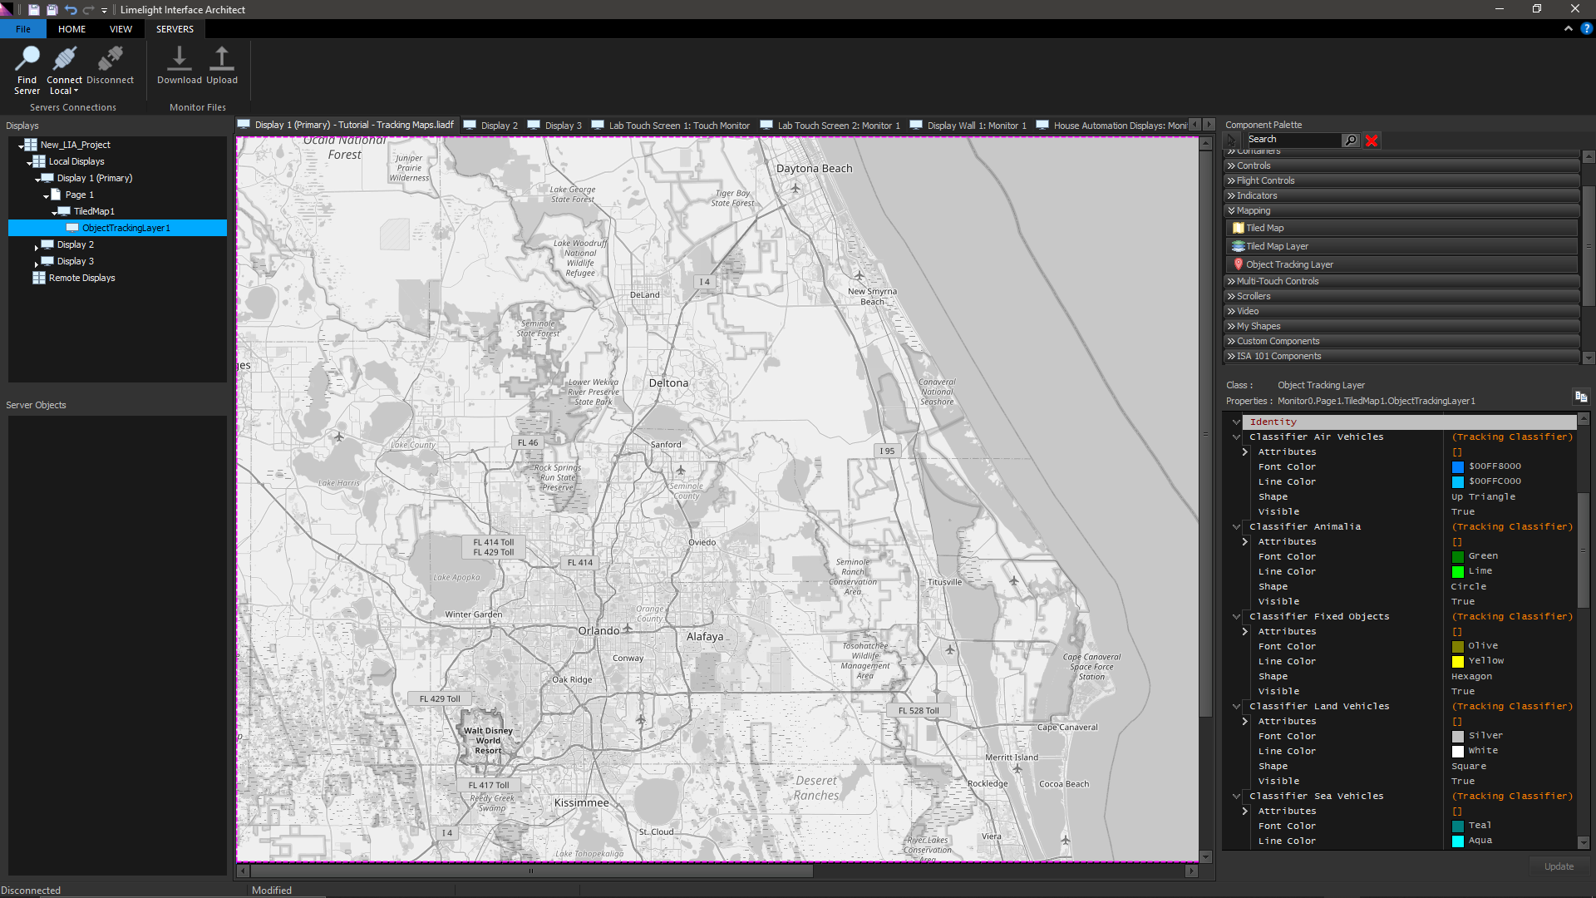This screenshot has height=898, width=1596.
Task: Select the Tiled Map Layer component
Action: 1401,246
